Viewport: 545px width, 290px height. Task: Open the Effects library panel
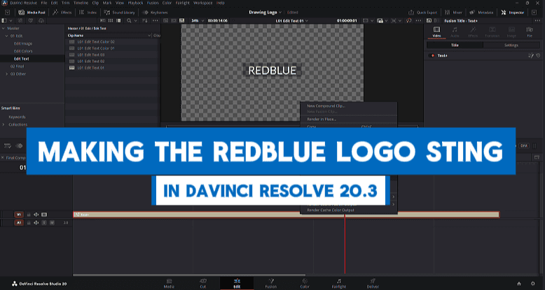tap(62, 12)
